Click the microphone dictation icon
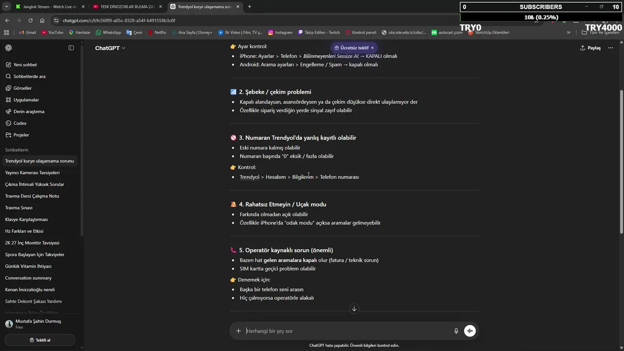Viewport: 624px width, 351px height. click(456, 331)
